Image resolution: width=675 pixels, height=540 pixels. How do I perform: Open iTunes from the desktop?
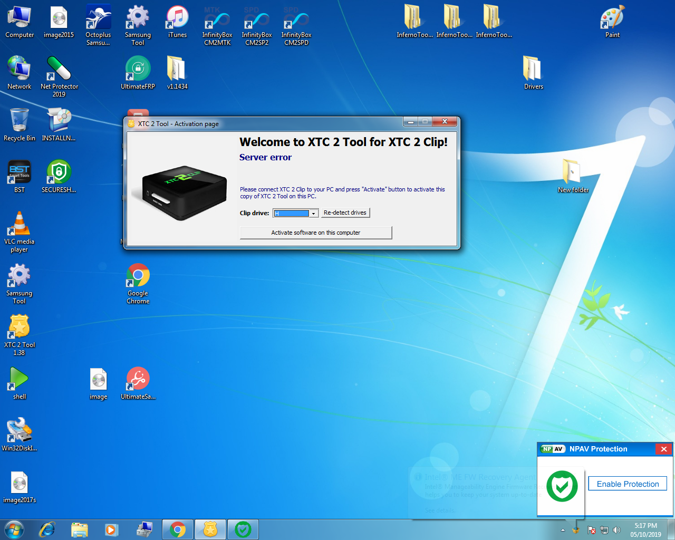coord(177,22)
